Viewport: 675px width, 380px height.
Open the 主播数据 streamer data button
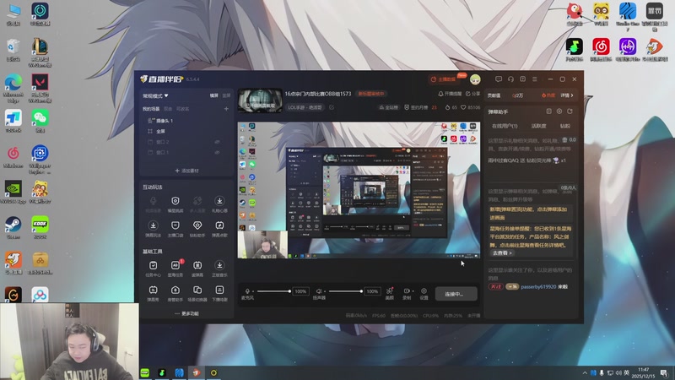click(443, 79)
